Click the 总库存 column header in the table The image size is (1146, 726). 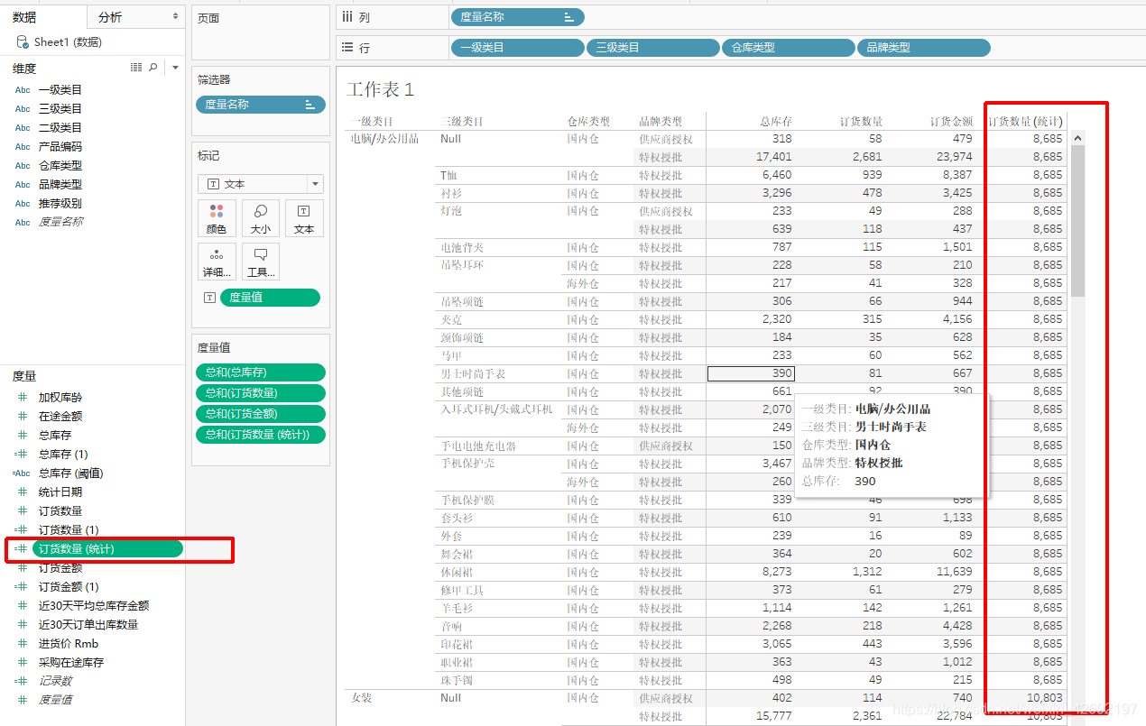pyautogui.click(x=776, y=122)
